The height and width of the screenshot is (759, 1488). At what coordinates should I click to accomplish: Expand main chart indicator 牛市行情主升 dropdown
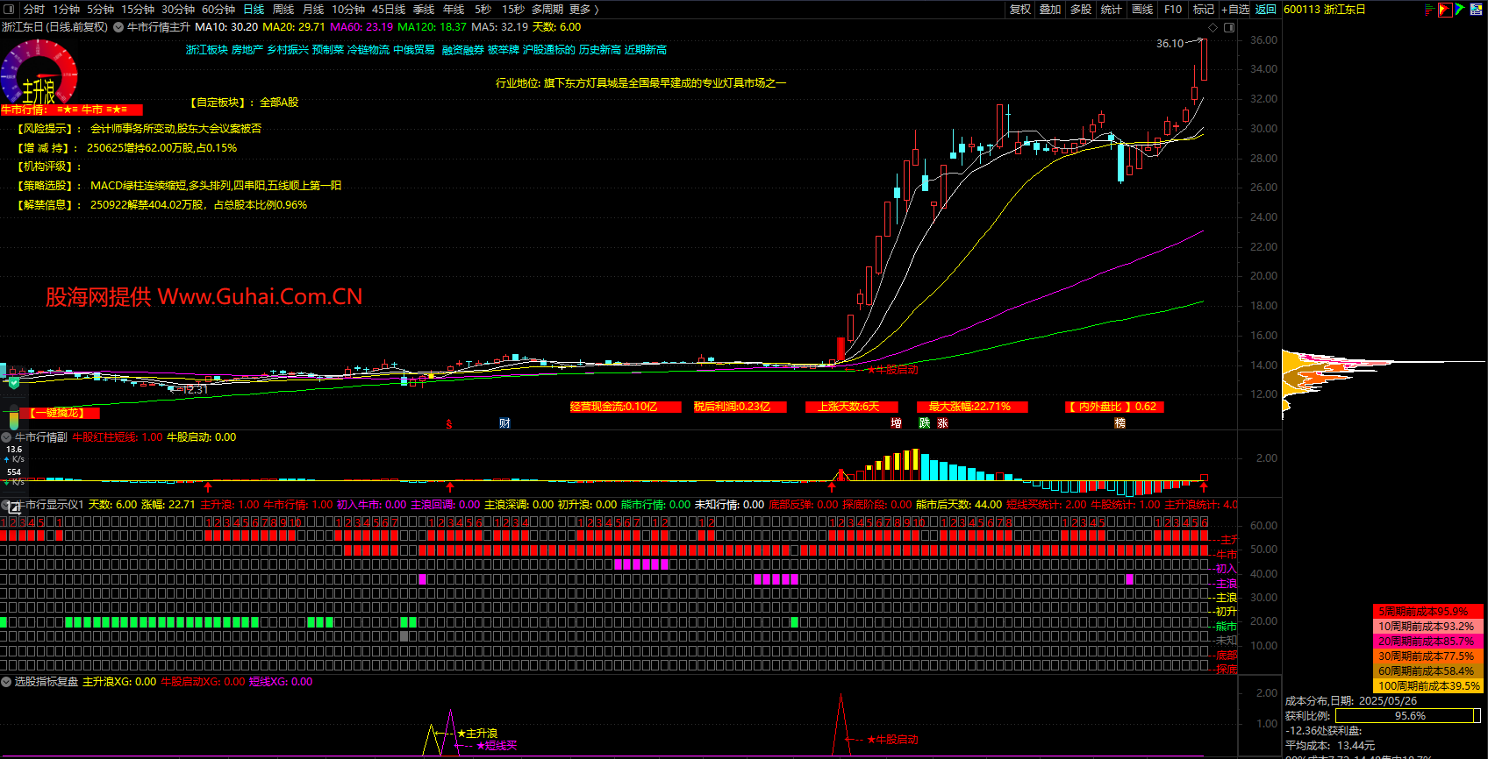pyautogui.click(x=118, y=27)
